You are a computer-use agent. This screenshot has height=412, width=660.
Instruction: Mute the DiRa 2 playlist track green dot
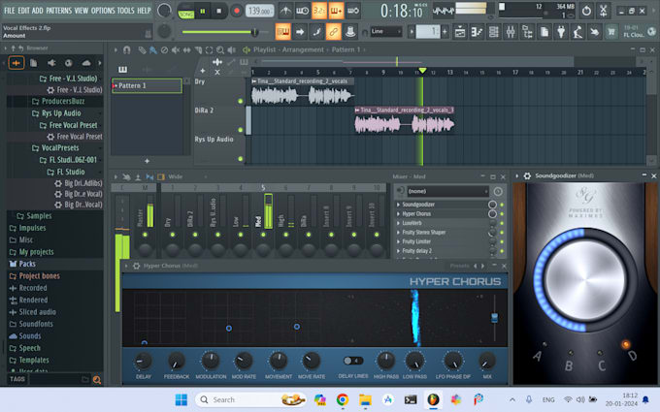[241, 130]
